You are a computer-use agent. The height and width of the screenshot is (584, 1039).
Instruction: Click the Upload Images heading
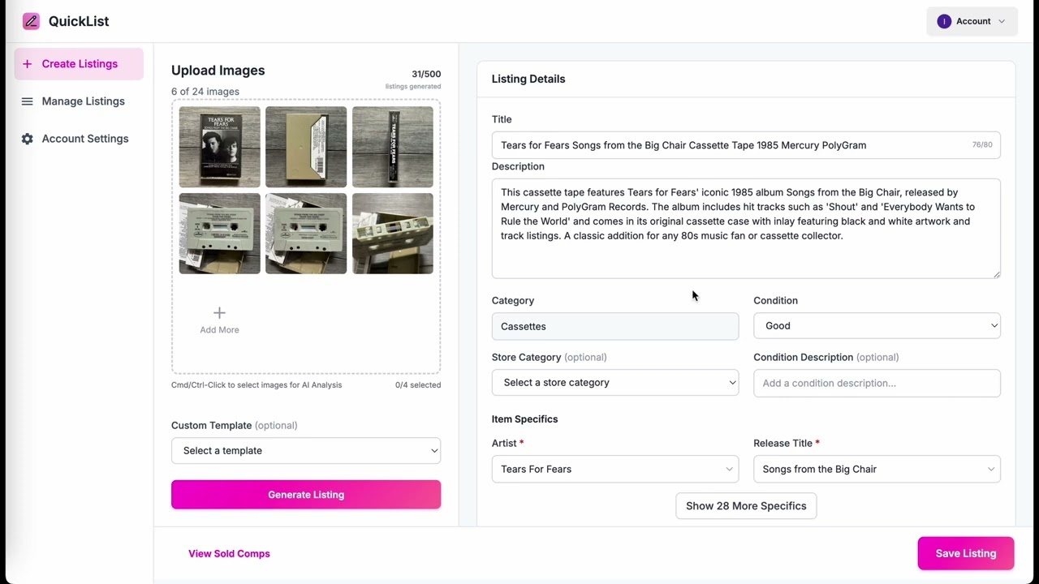pos(218,71)
